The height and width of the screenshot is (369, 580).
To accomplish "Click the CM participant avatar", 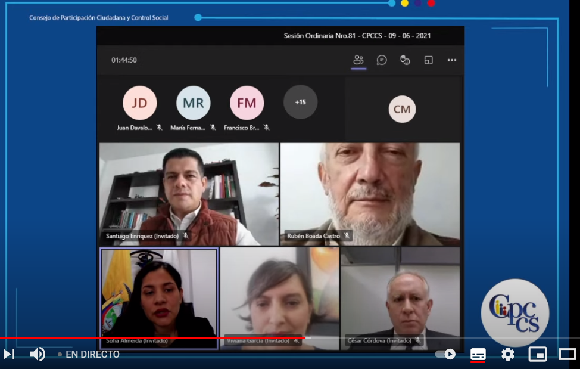I will coord(402,109).
